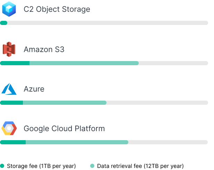Click Amazon S3's light green retrieval fee segment
This screenshot has width=214, height=170.
click(x=84, y=63)
